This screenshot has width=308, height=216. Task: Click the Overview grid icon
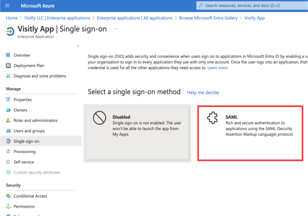pyautogui.click(x=8, y=55)
